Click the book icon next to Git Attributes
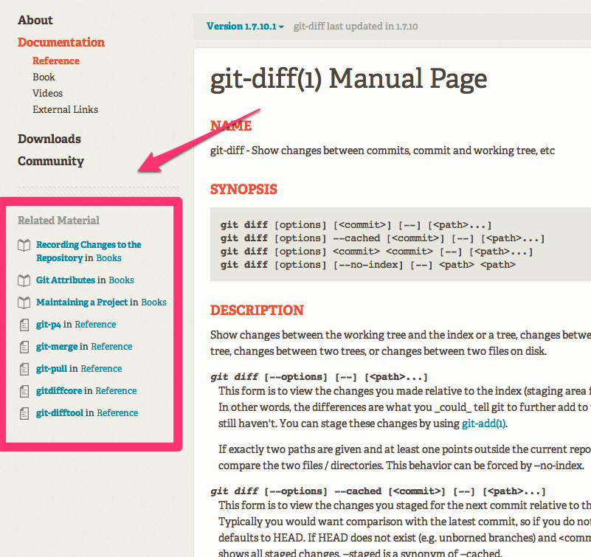This screenshot has width=591, height=557. pos(24,280)
